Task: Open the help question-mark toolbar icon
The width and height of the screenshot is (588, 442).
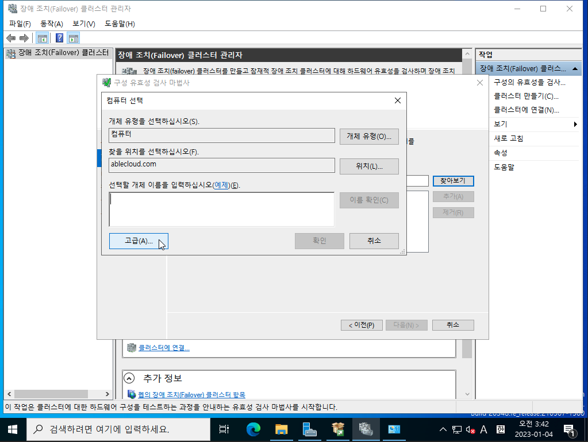Action: click(x=59, y=38)
